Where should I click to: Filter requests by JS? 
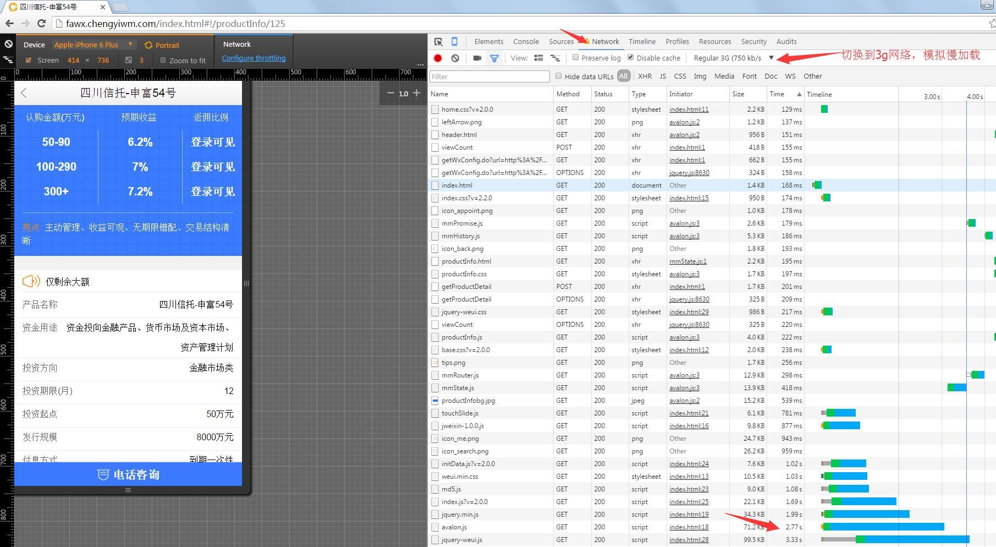663,76
